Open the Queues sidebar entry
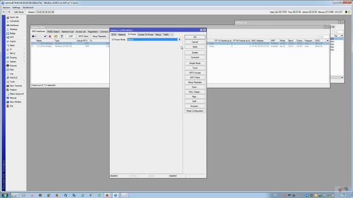Image resolution: width=353 pixels, height=198 pixels. pos(13,65)
